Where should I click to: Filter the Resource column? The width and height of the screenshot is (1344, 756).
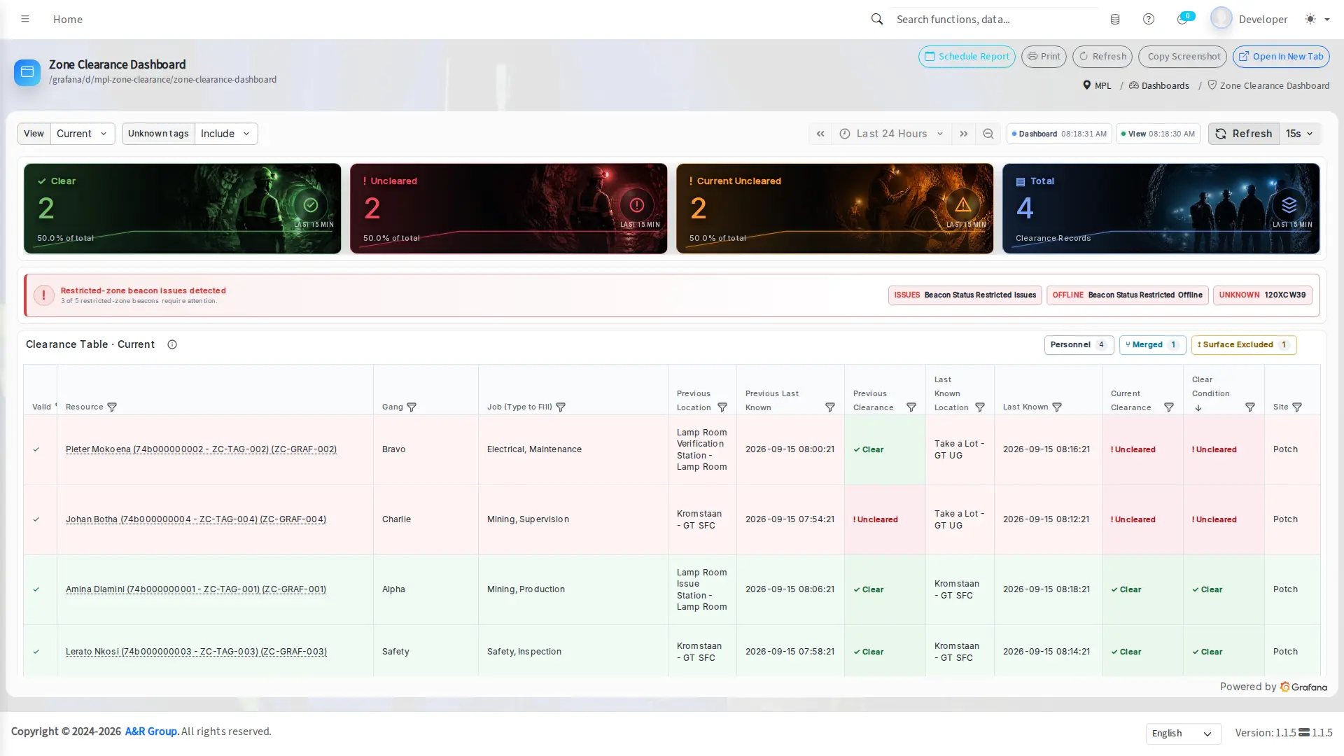click(x=112, y=407)
